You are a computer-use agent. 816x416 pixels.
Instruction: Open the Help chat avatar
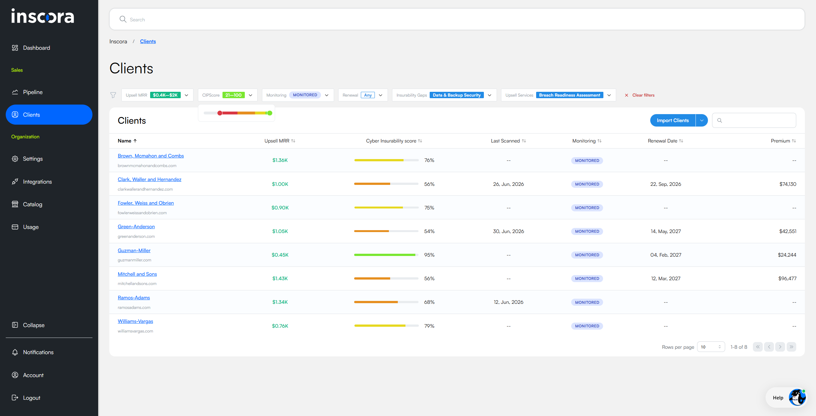tap(797, 398)
